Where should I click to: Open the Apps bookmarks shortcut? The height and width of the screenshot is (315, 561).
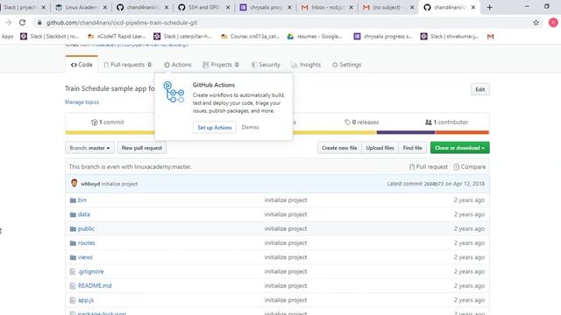coord(7,37)
